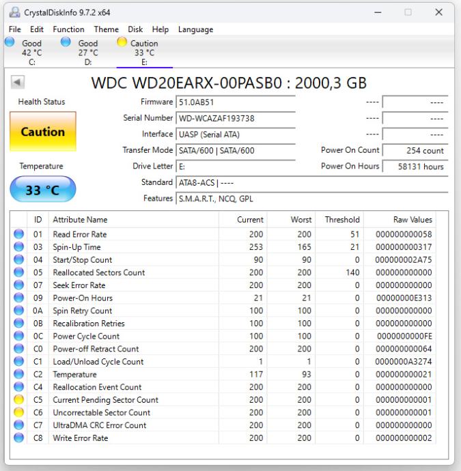The height and width of the screenshot is (471, 461).
Task: Open the Theme menu
Action: (x=106, y=29)
